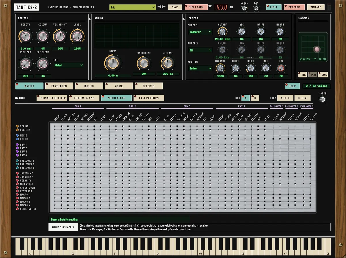Click the exciter Colour knob
Viewport: 346px width, 258px height.
[x=43, y=36]
